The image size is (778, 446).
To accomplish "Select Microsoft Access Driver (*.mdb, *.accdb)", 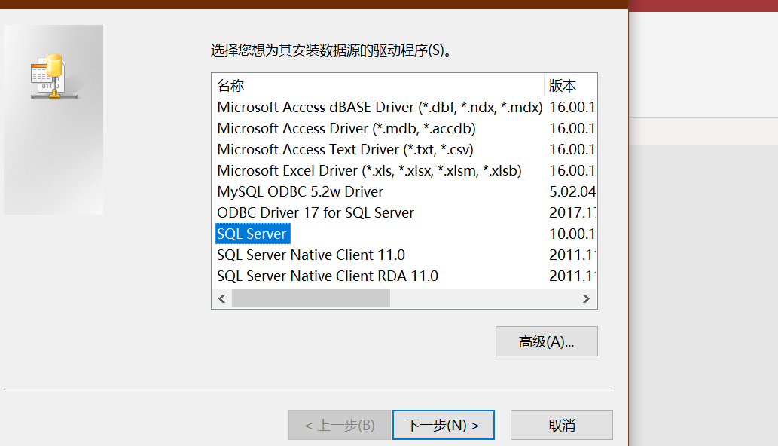I will [x=346, y=129].
